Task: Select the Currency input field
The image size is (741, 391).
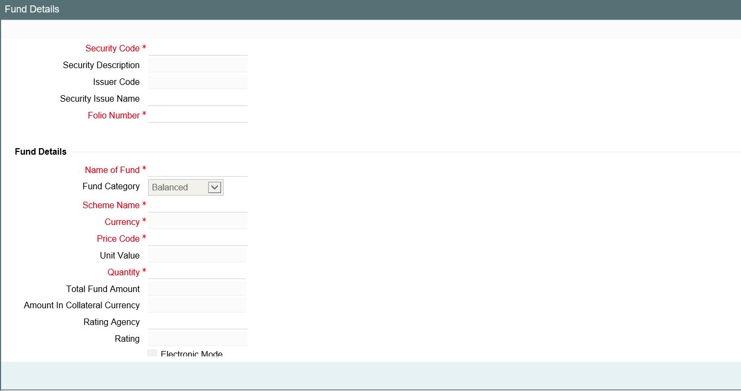Action: click(x=198, y=222)
